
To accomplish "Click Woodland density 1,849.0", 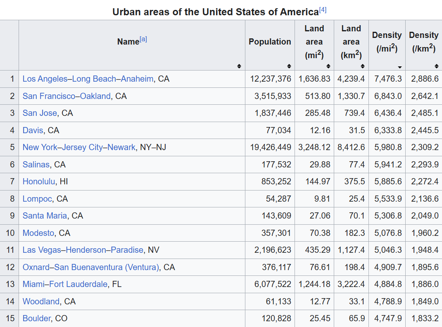I will (425, 301).
